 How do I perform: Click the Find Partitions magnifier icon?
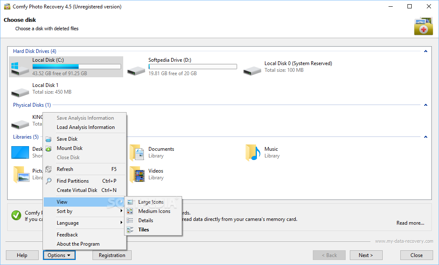pos(48,181)
